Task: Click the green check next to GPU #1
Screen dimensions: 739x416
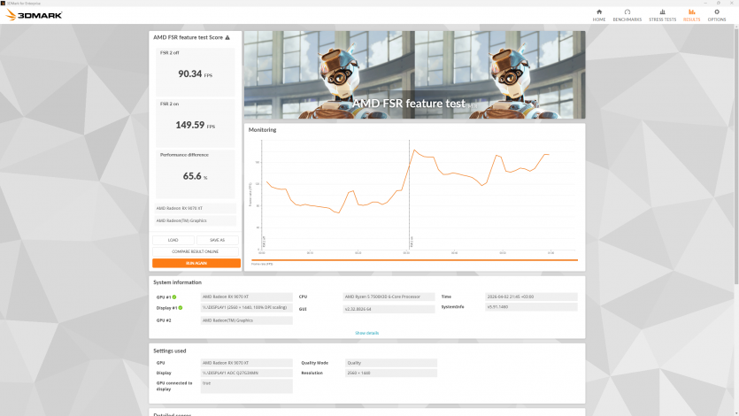Action: coord(174,297)
